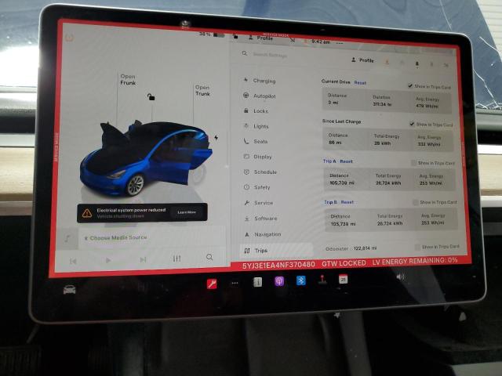Image resolution: width=502 pixels, height=376 pixels.
Task: Open the purple Podcasts app in the dock
Action: (279, 281)
